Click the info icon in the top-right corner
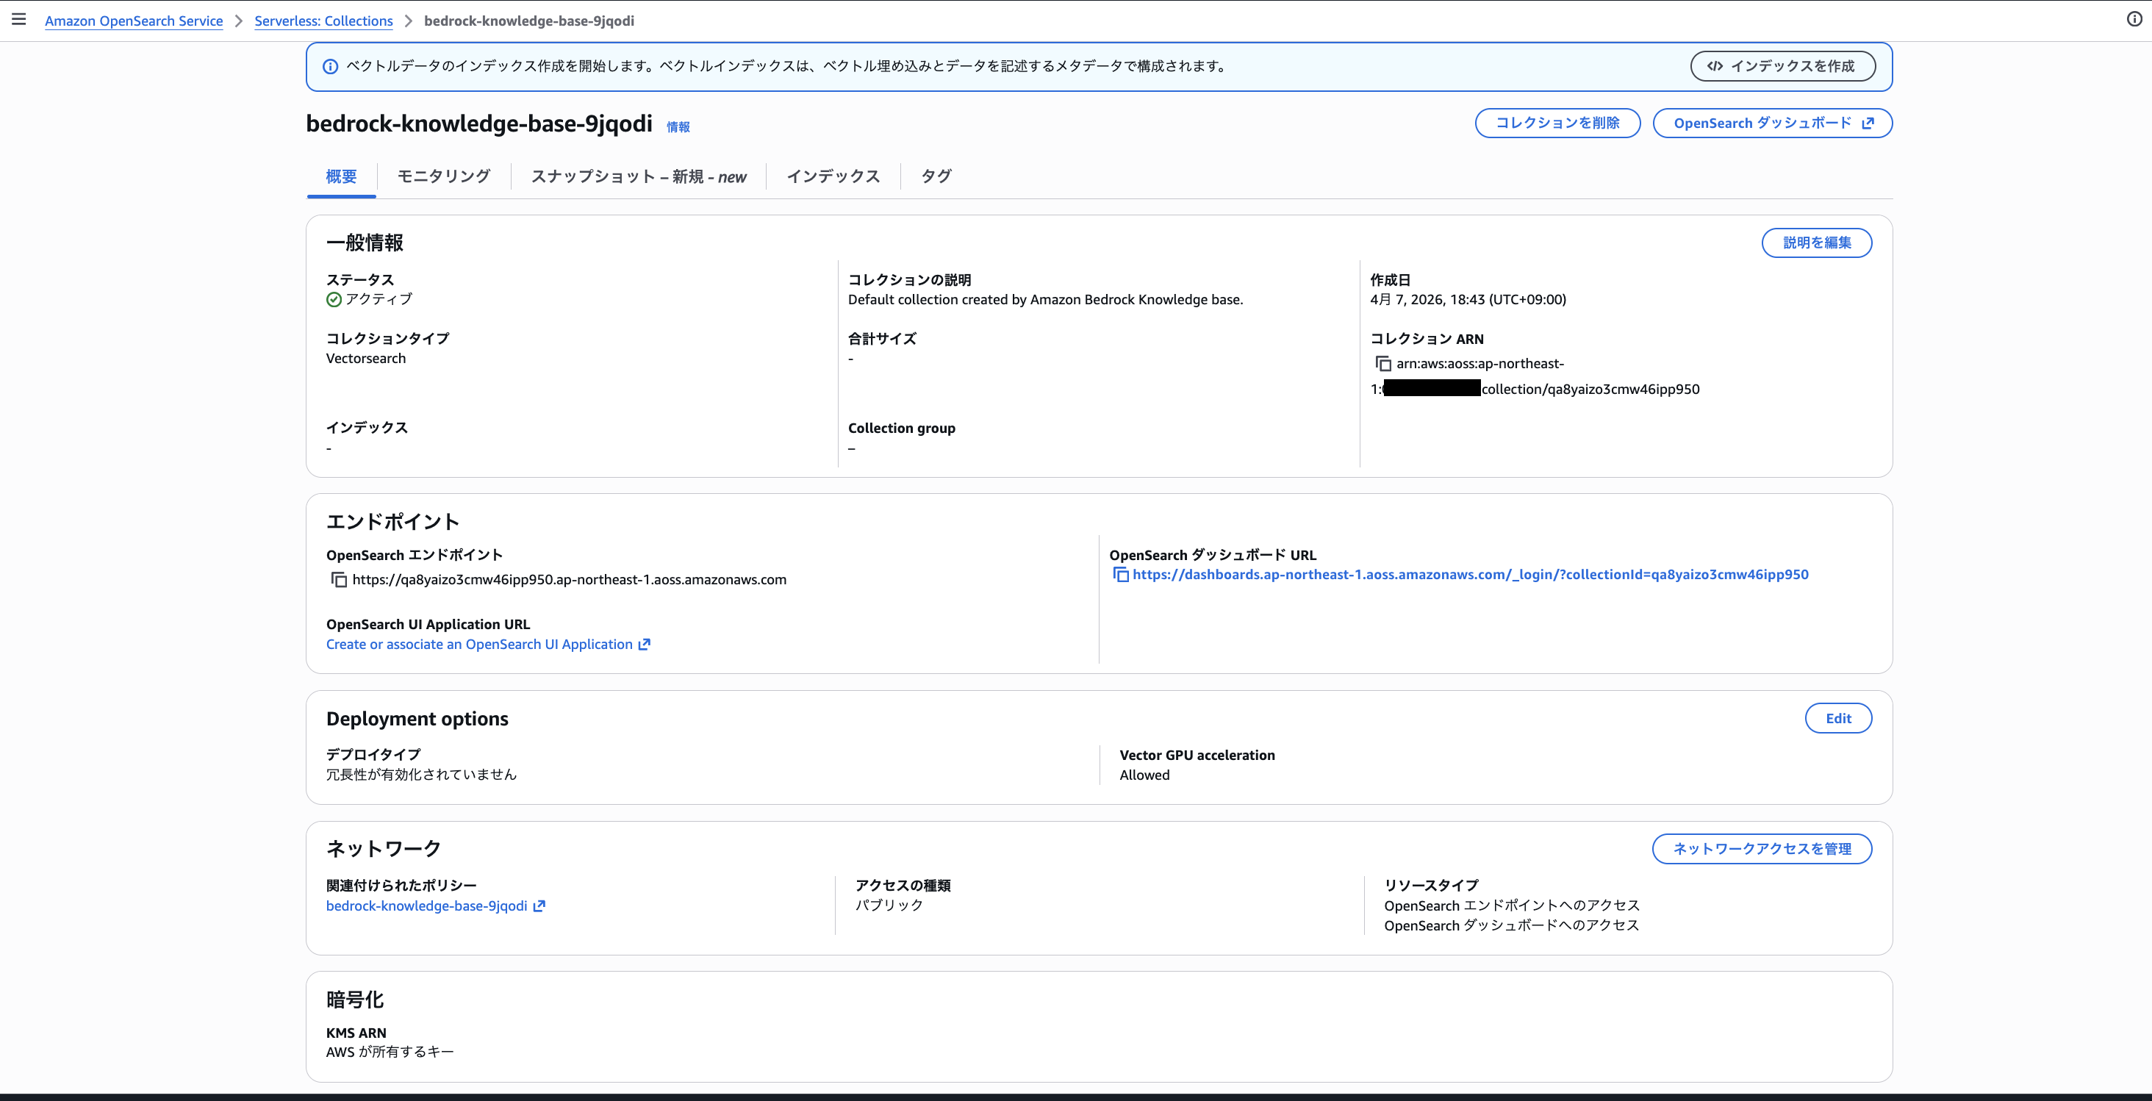 coord(2134,18)
